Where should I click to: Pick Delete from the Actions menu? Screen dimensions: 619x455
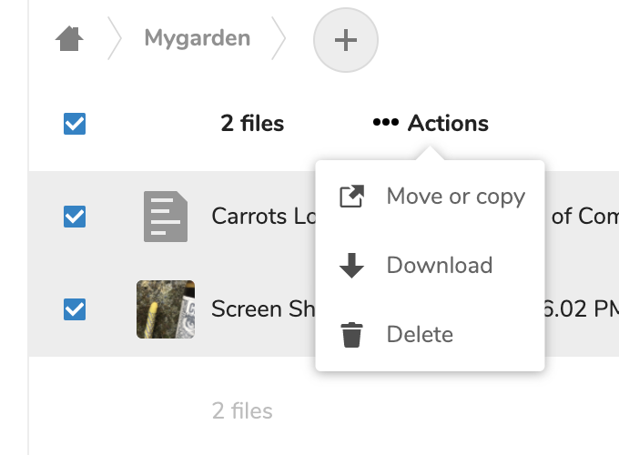(x=420, y=335)
